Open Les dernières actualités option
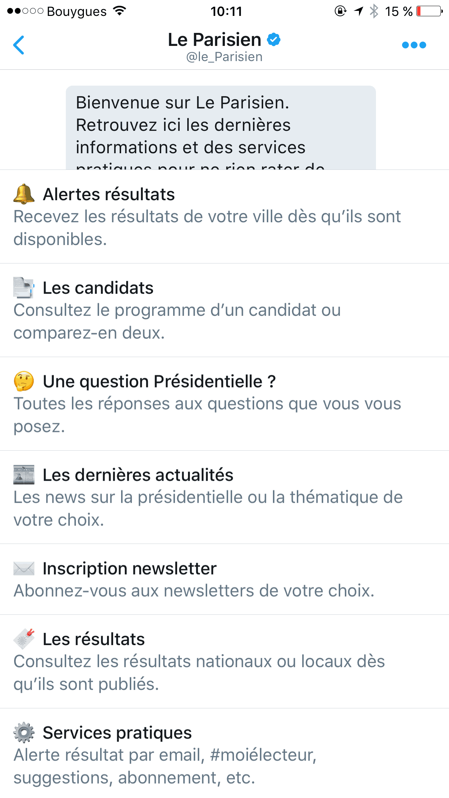The image size is (449, 798). tap(224, 498)
